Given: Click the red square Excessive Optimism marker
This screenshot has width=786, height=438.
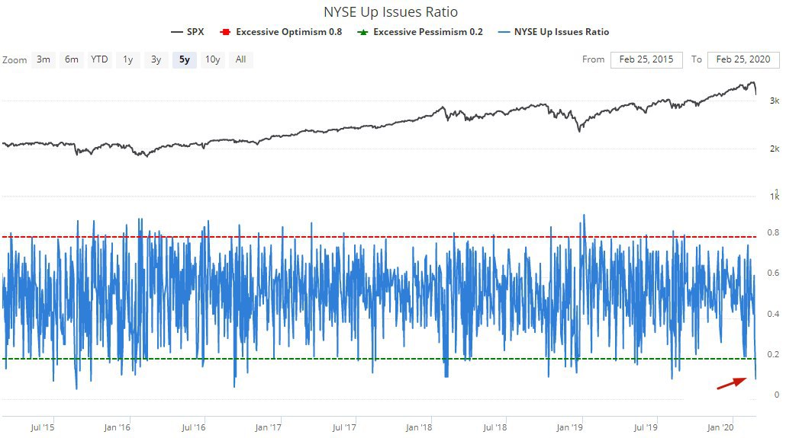Looking at the screenshot, I should pos(225,32).
